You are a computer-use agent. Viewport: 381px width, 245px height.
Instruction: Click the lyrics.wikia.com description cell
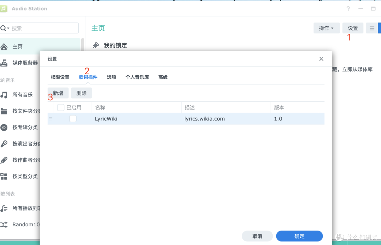205,119
